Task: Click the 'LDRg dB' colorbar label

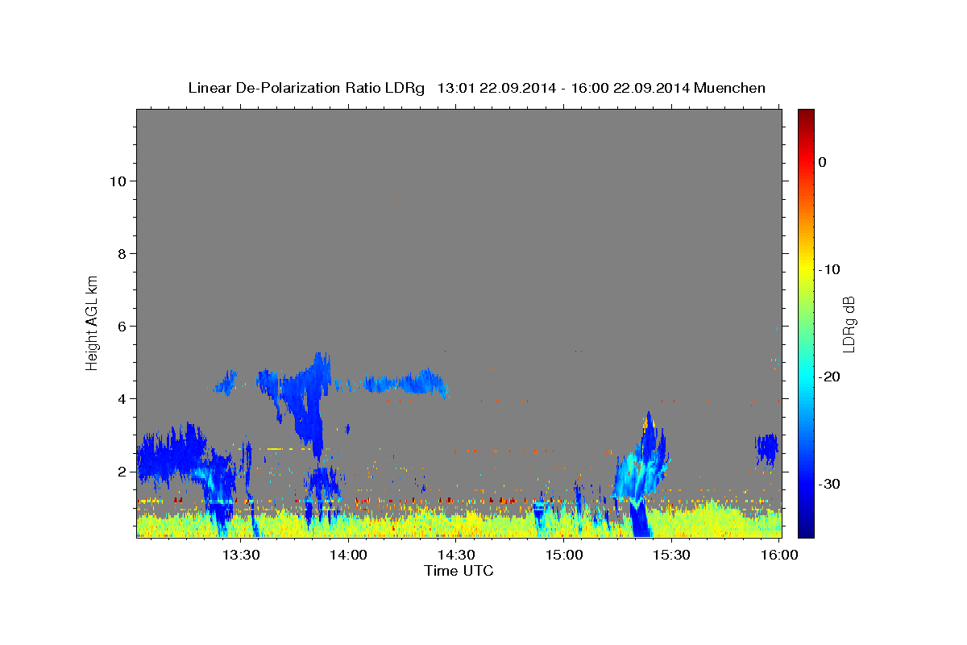Action: coord(849,324)
